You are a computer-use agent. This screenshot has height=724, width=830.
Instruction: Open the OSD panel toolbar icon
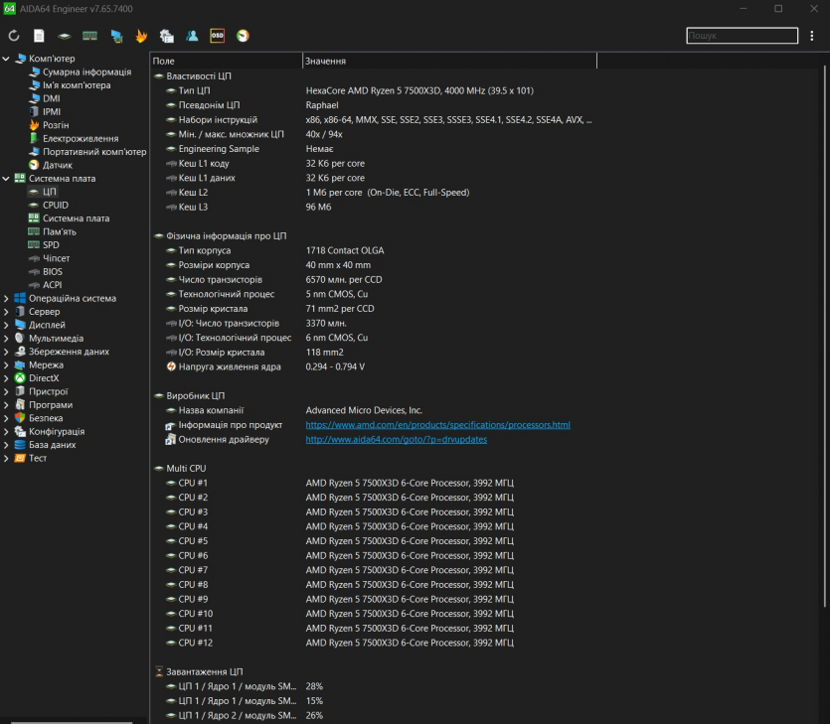(218, 36)
